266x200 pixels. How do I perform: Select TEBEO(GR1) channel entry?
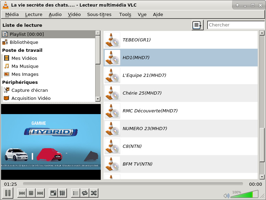[x=181, y=40]
